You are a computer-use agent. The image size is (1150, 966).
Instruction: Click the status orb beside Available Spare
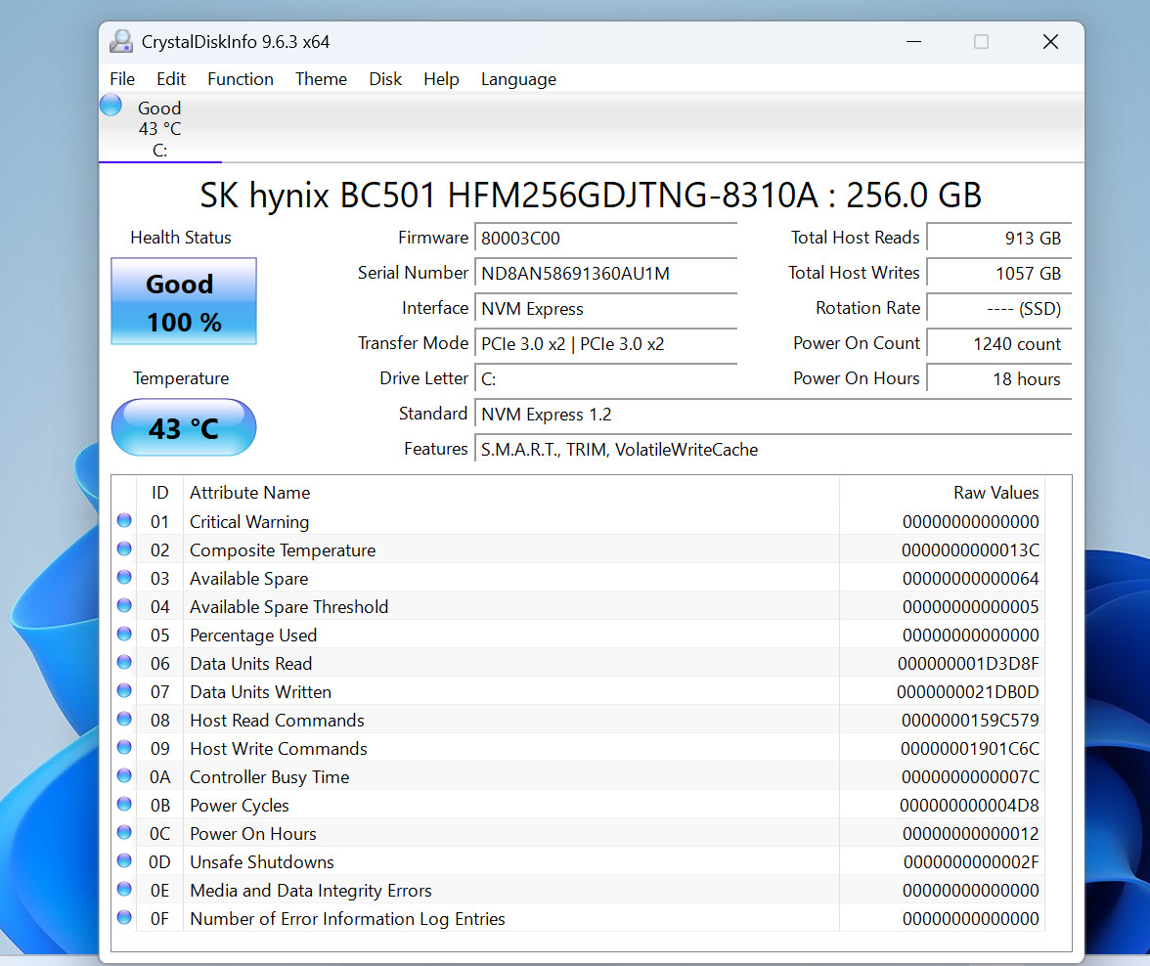125,577
